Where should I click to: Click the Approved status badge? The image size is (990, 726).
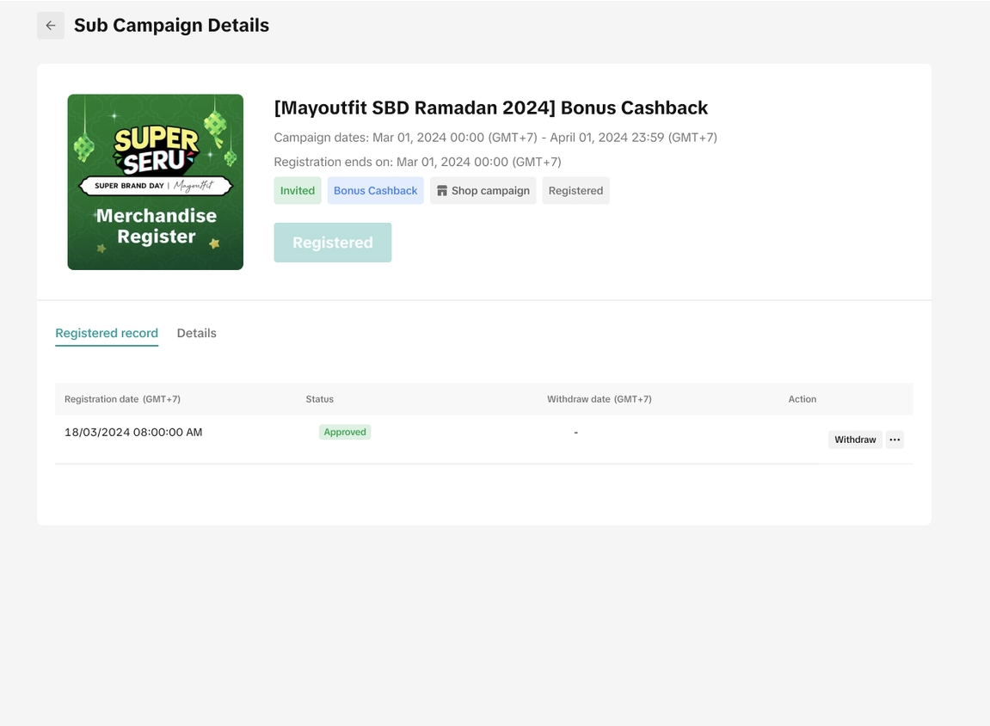(345, 432)
